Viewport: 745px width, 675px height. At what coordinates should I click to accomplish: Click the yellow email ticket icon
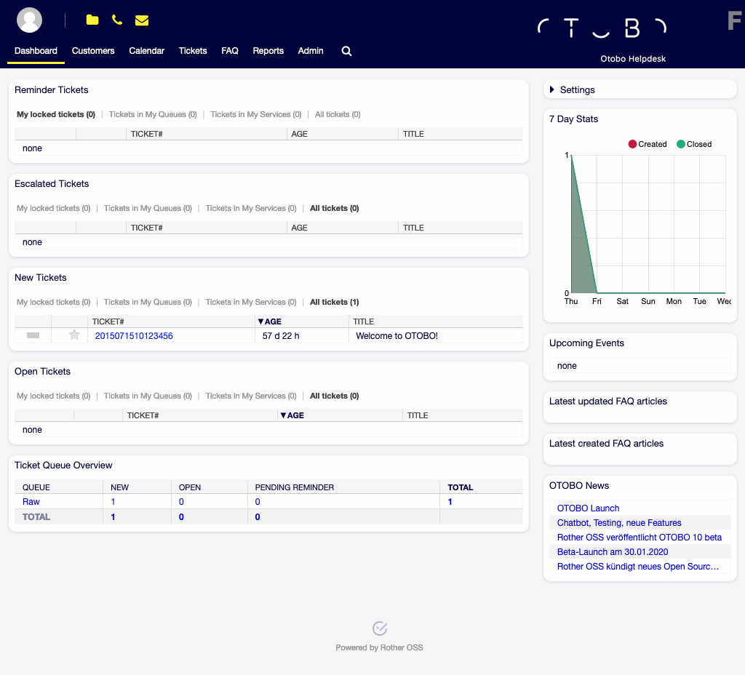point(142,20)
